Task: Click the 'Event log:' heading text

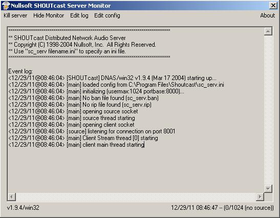Action: pyautogui.click(x=20, y=71)
